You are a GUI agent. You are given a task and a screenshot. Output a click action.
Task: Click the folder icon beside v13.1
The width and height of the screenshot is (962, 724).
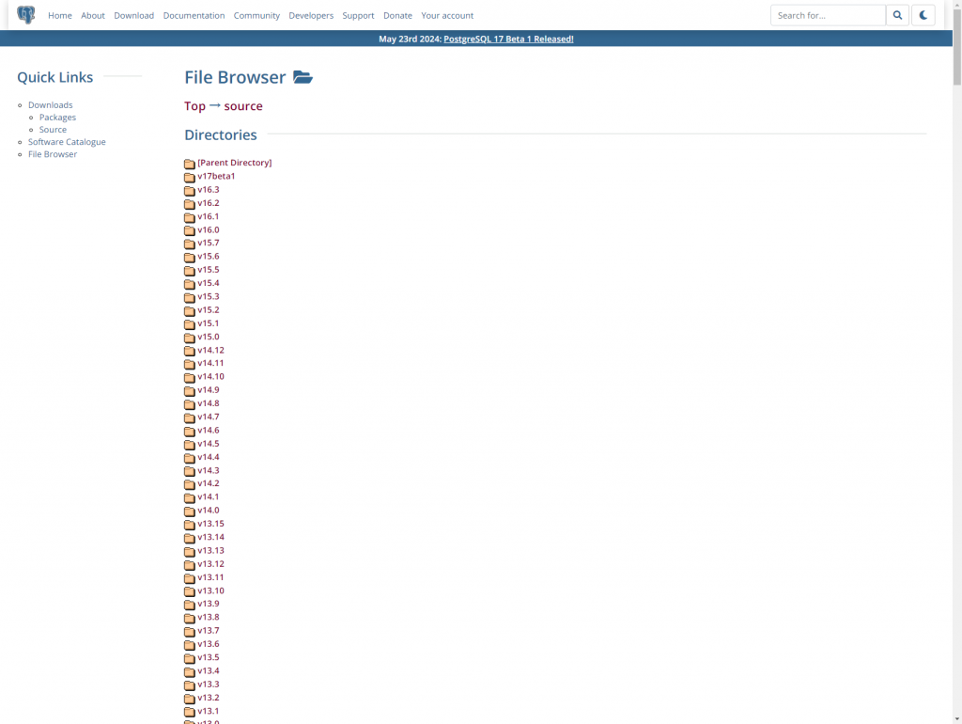pos(190,712)
